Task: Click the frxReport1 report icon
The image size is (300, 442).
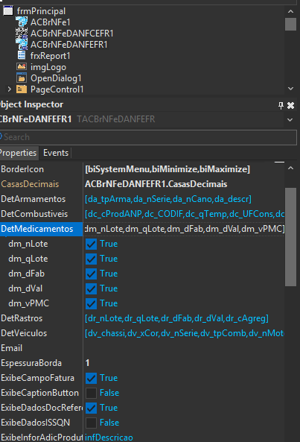Action: tap(22, 55)
